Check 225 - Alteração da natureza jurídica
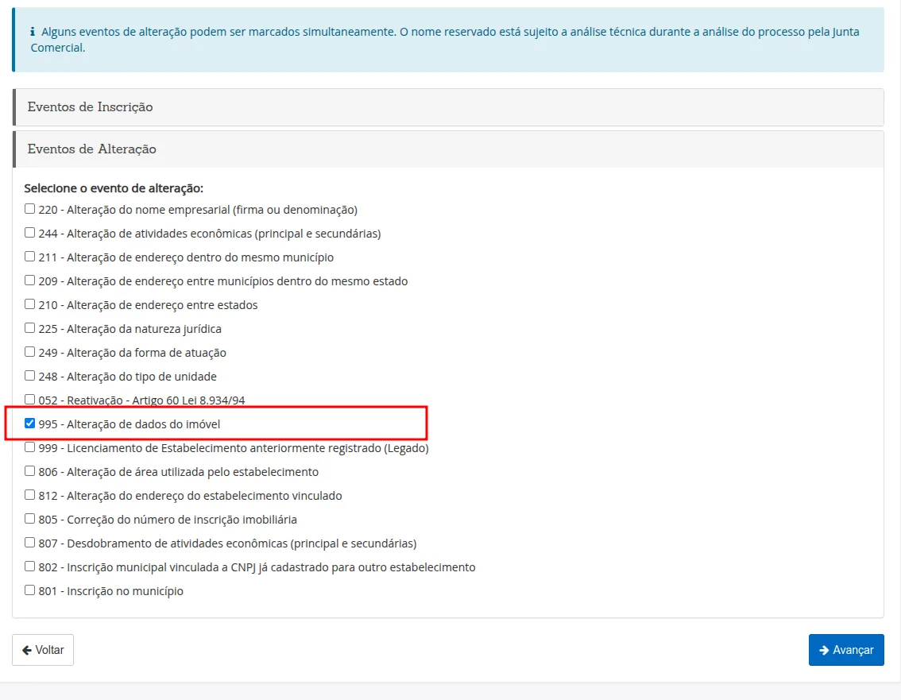The image size is (901, 700). pos(30,328)
